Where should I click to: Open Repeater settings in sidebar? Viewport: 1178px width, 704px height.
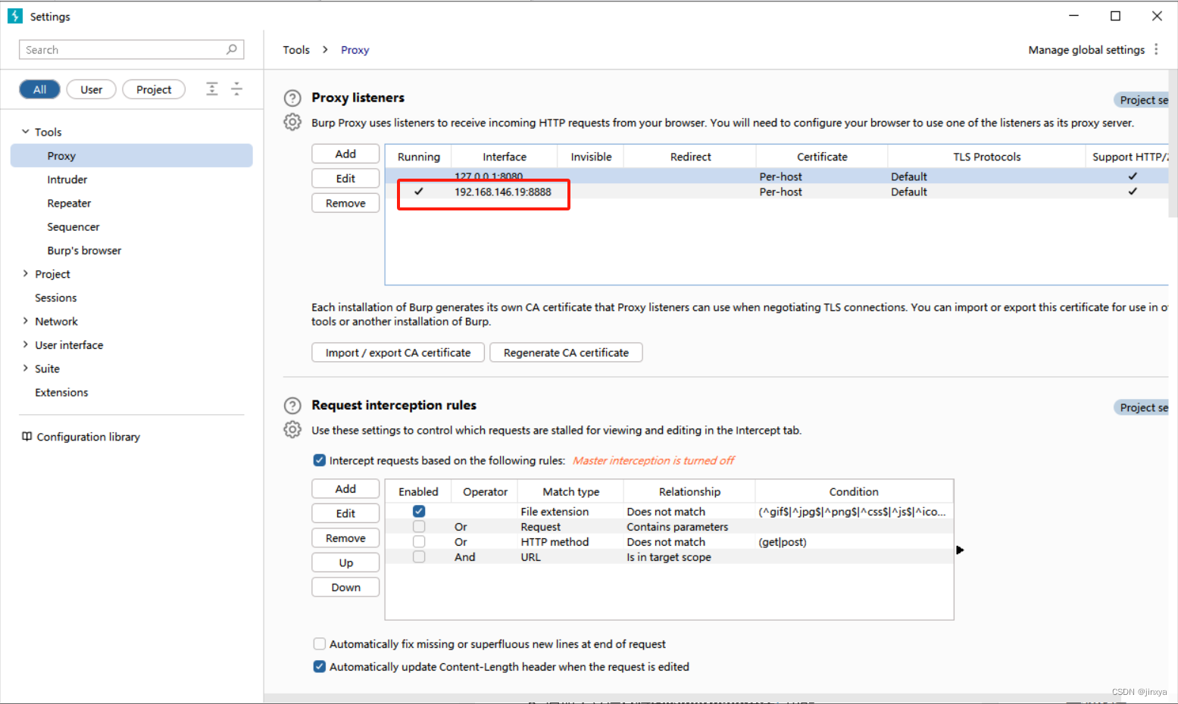pos(69,203)
